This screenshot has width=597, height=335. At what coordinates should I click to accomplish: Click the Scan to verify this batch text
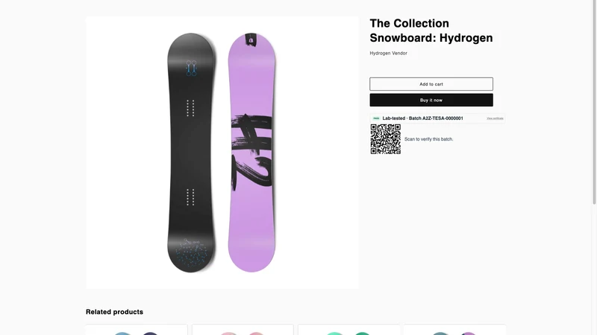point(428,139)
